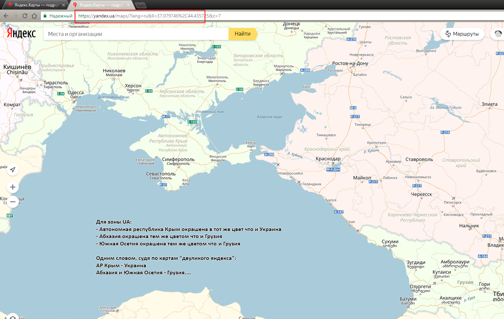
Task: Click the geolocation arrow button
Action: tap(13, 170)
